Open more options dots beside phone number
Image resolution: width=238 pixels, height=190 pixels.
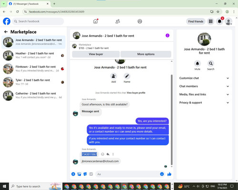(x=113, y=154)
